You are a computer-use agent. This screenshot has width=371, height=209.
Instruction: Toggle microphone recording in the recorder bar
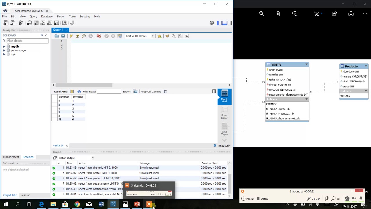coord(361,199)
